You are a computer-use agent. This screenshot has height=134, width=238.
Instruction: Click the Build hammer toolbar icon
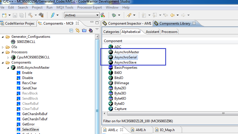tap(30, 15)
